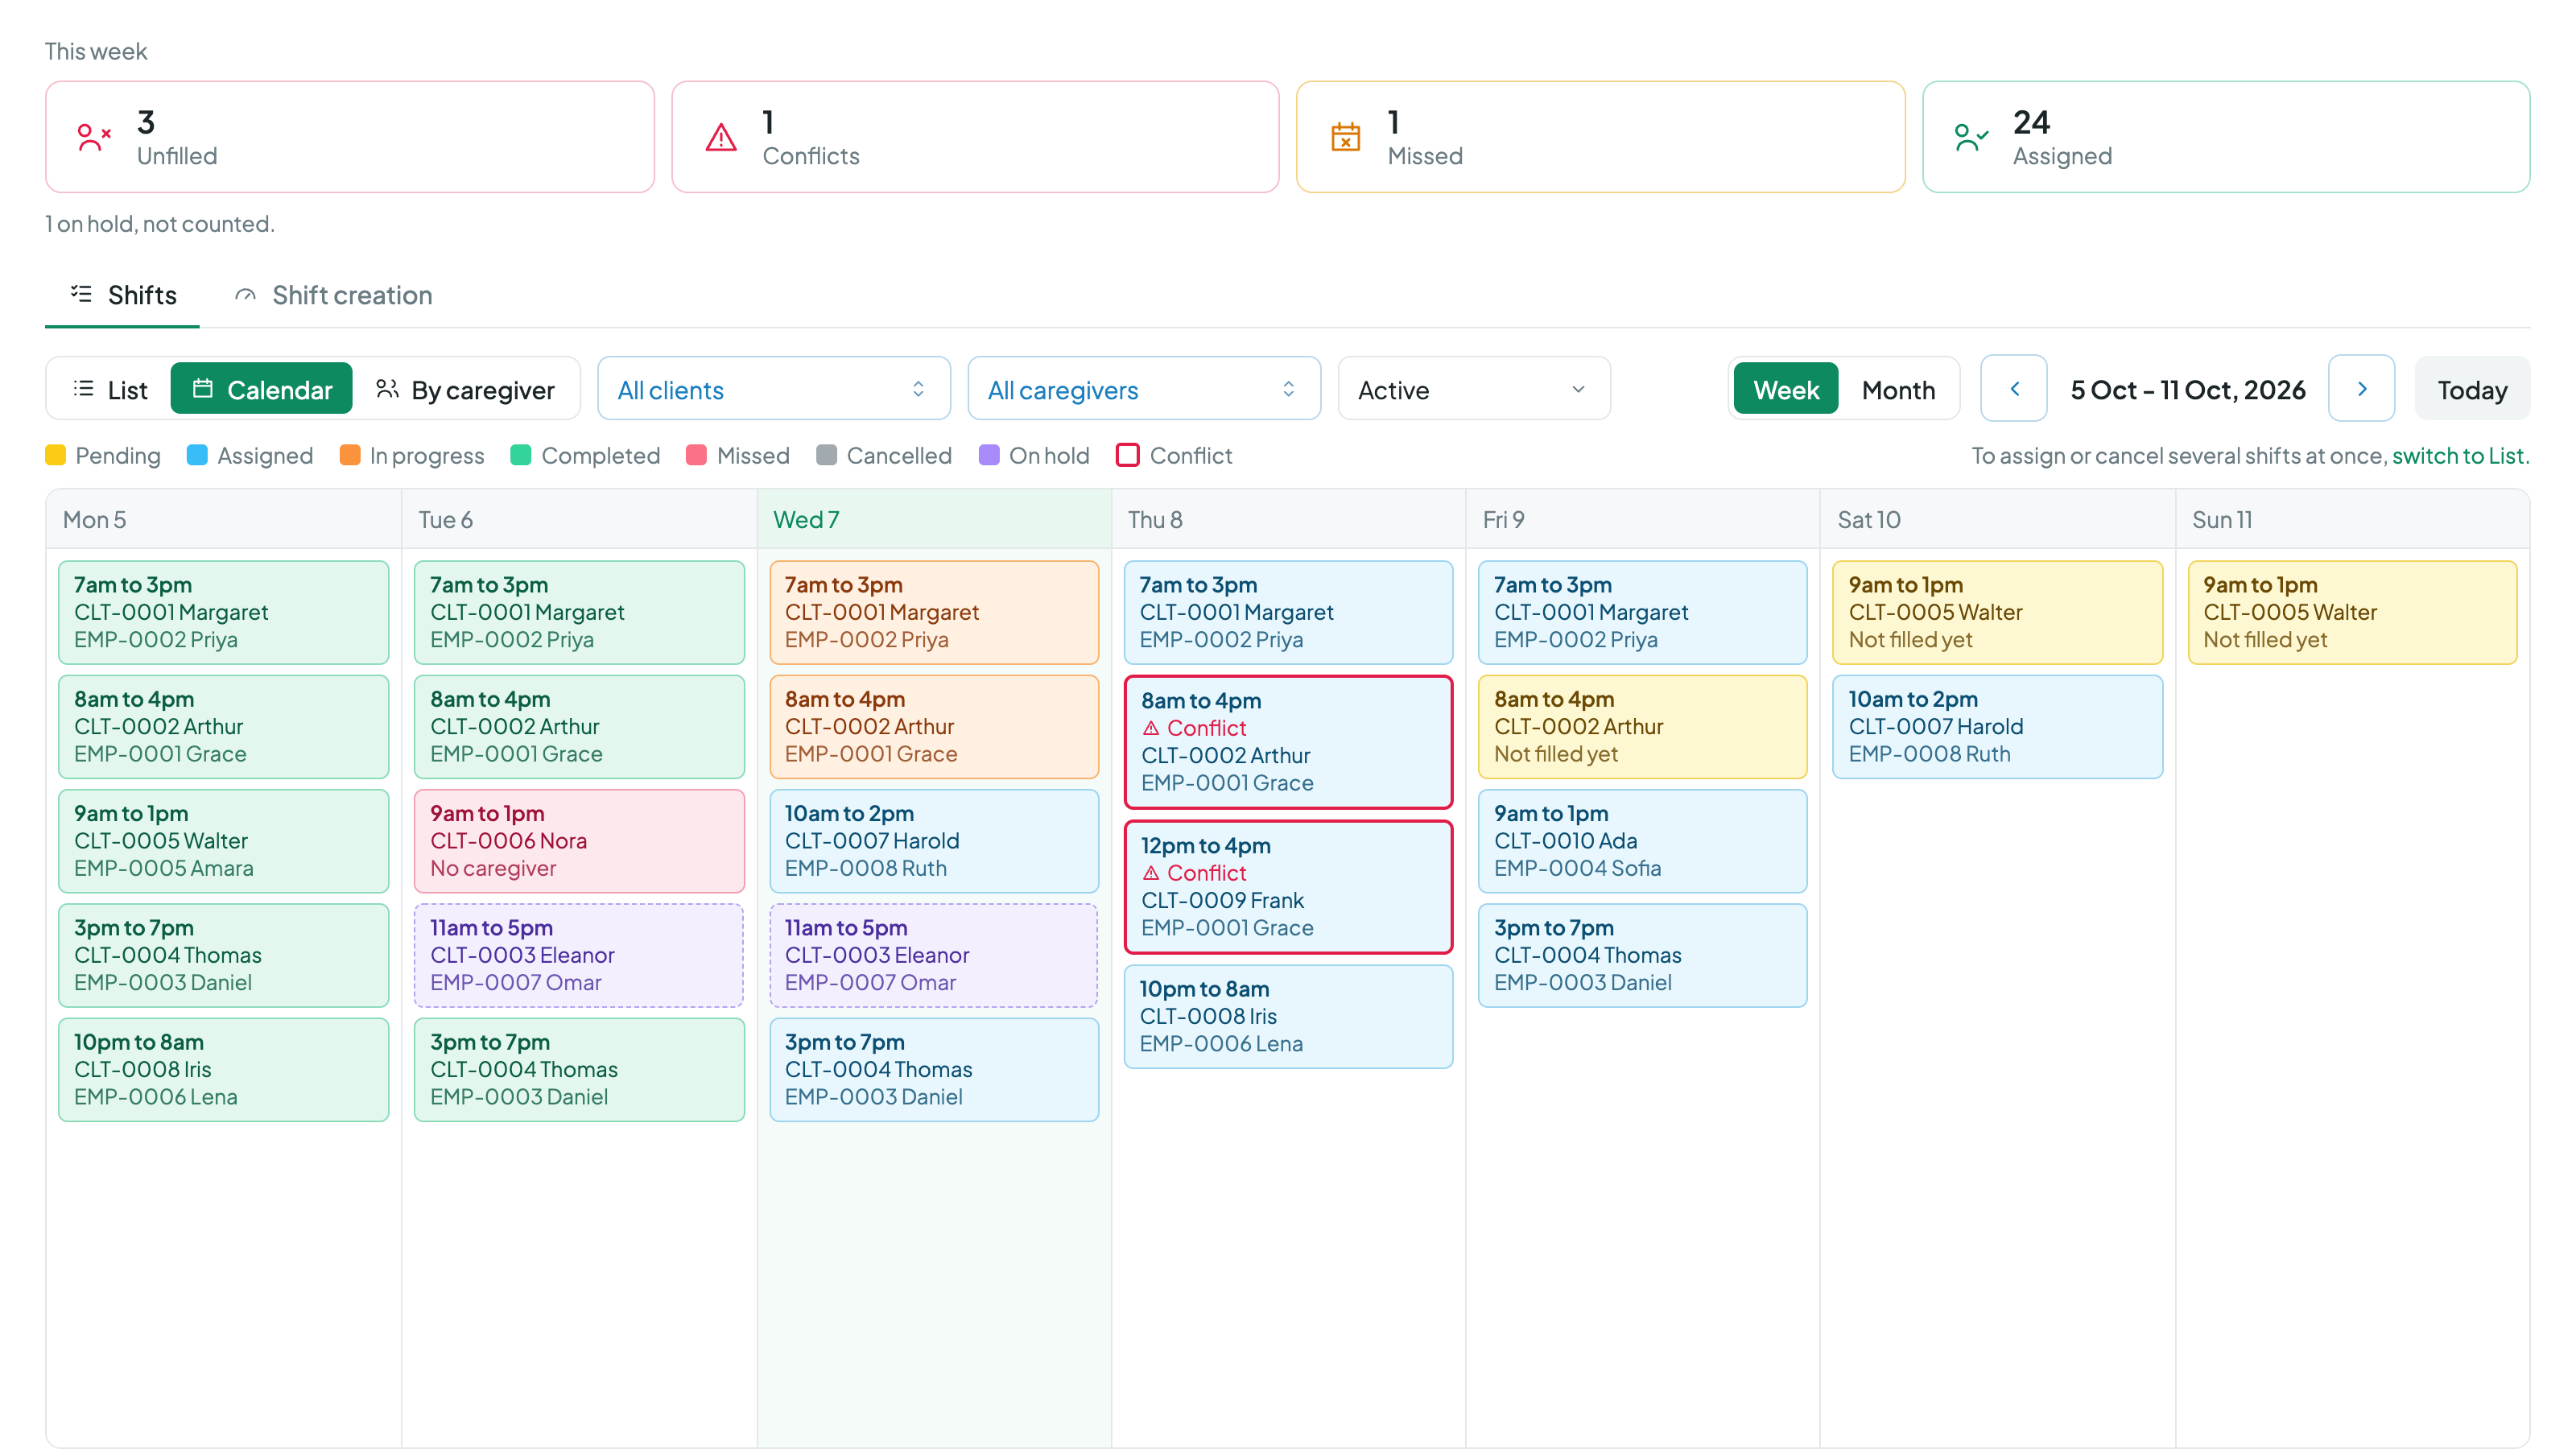Switch to By caregiver view
The height and width of the screenshot is (1449, 2576).
[465, 389]
